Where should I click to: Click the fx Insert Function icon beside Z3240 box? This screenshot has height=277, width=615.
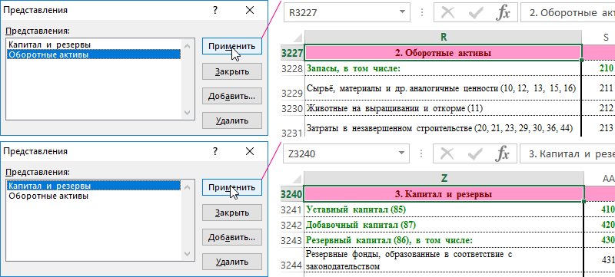[503, 154]
